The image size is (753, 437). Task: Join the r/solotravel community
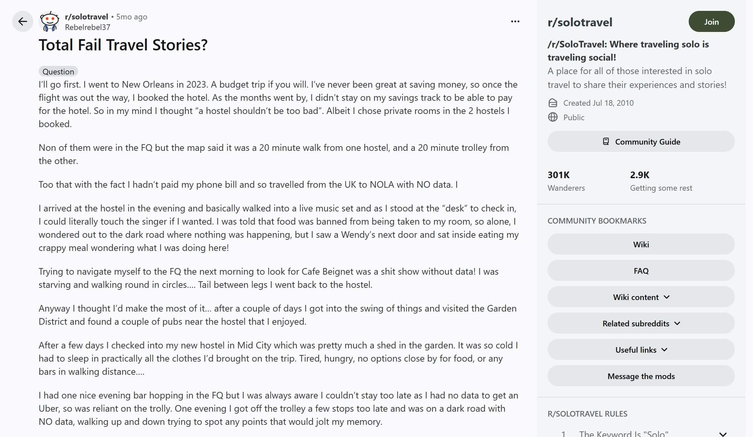[x=711, y=22]
